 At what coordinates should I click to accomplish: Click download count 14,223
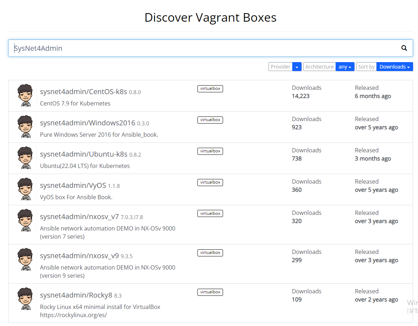pyautogui.click(x=301, y=96)
